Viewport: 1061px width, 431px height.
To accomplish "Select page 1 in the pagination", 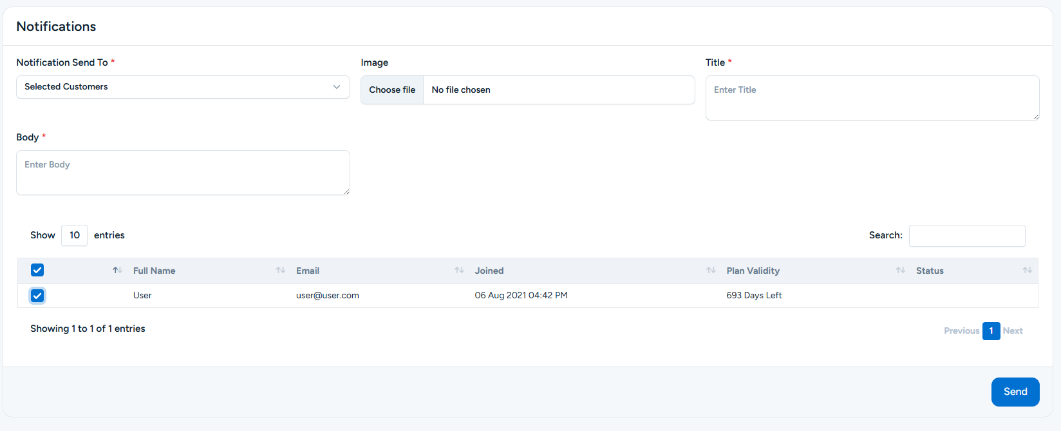I will click(x=991, y=331).
